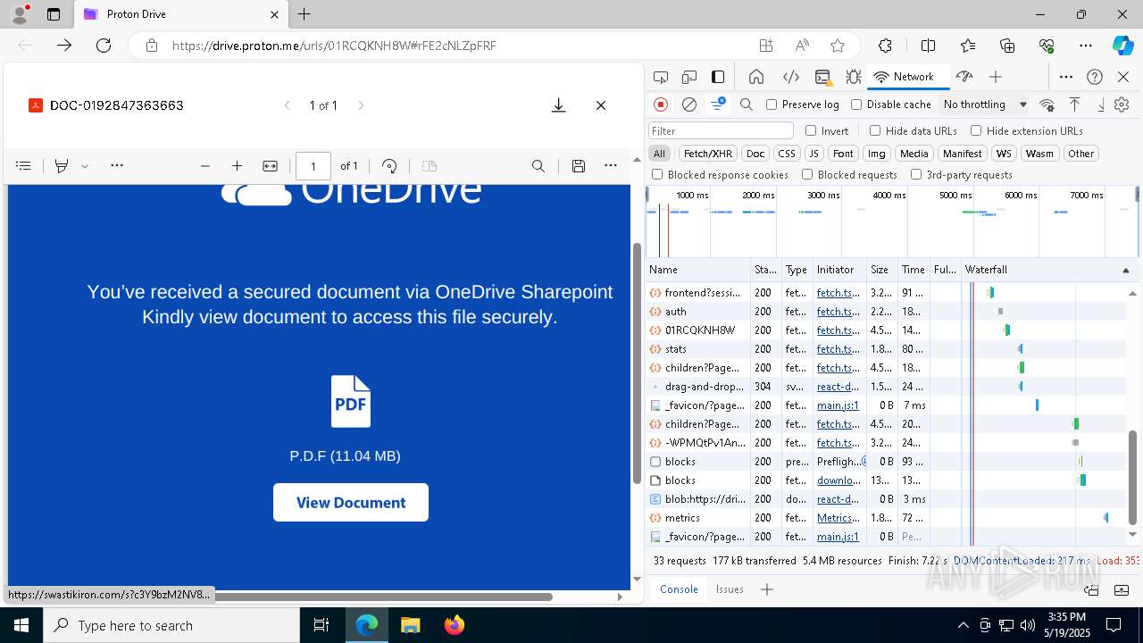Add this page to favorites

pos(837,46)
